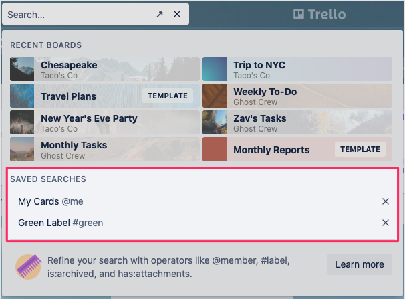Viewport: 405px width, 299px height.
Task: Click the Trello logo in header
Action: point(319,14)
